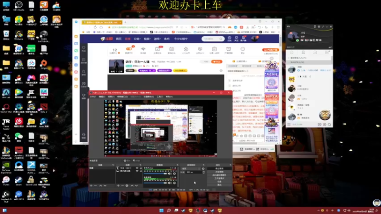
Task: Click stop streaming button in OBS controls
Action: tap(220, 168)
